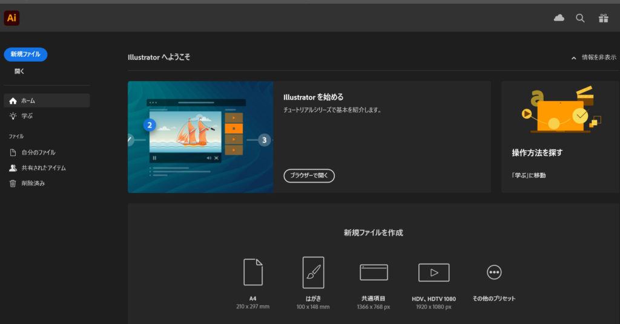Image resolution: width=620 pixels, height=324 pixels.
Task: Show 共有されたアイテム shared items
Action: [44, 168]
